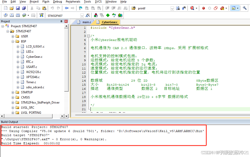Screen dimensions: 250x157
Task: Collapse the BSP folder
Action: (13, 41)
